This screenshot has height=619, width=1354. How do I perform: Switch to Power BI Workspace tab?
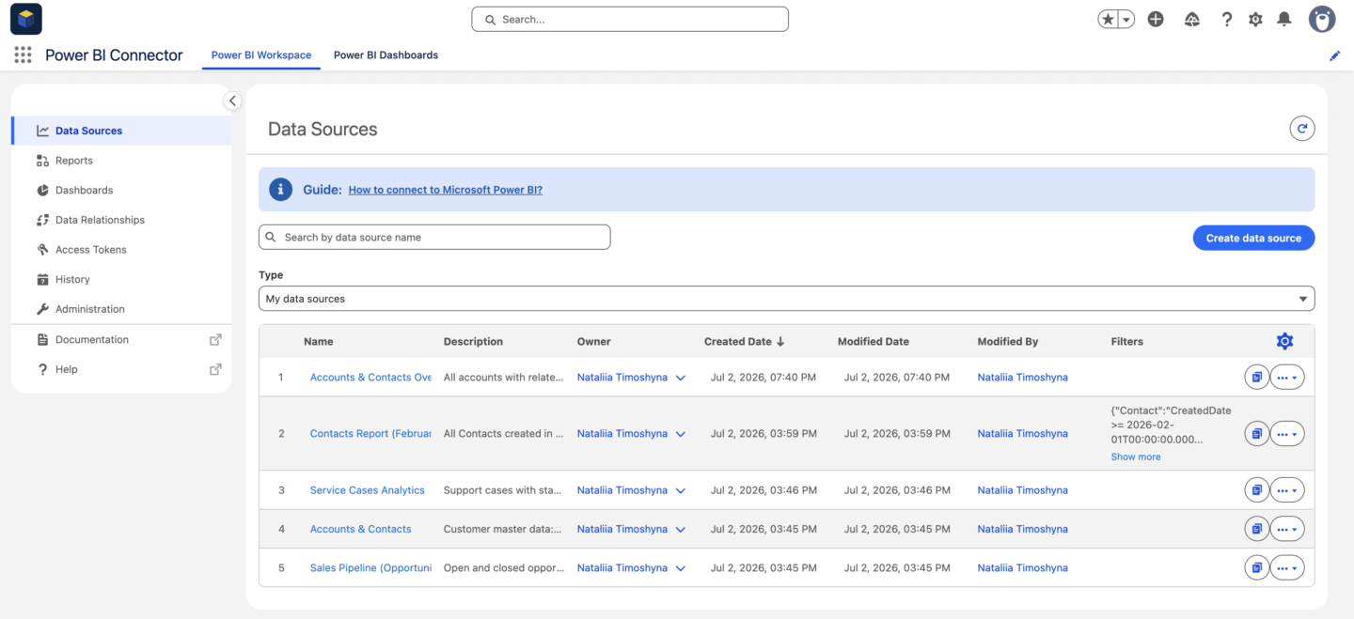point(261,55)
